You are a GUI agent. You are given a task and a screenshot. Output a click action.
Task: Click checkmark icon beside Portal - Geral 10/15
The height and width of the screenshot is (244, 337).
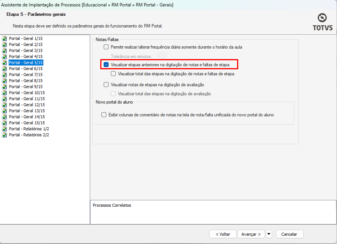[4, 93]
